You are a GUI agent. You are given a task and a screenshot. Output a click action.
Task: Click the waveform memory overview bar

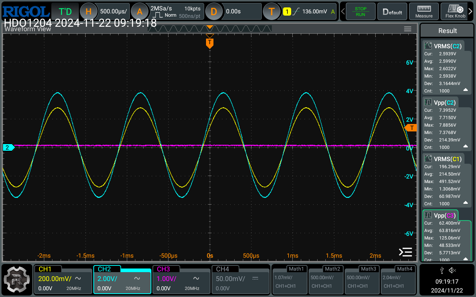pos(210,29)
